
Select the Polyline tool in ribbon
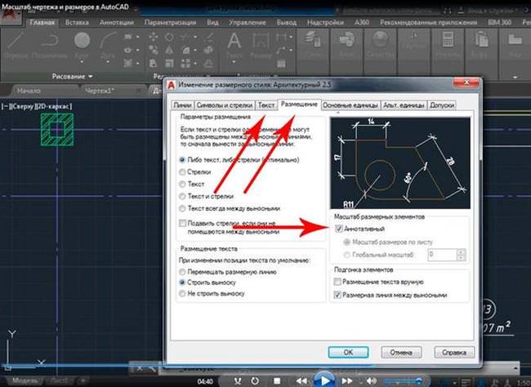pos(50,42)
